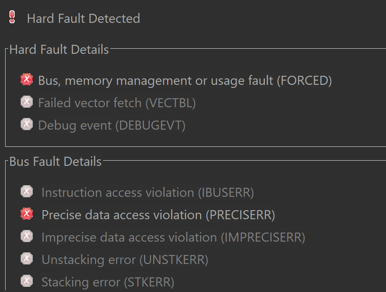386x292 pixels.
Task: Select 'Imprecise data access violation (IMPRECISERR)' entry
Action: [x=173, y=237]
